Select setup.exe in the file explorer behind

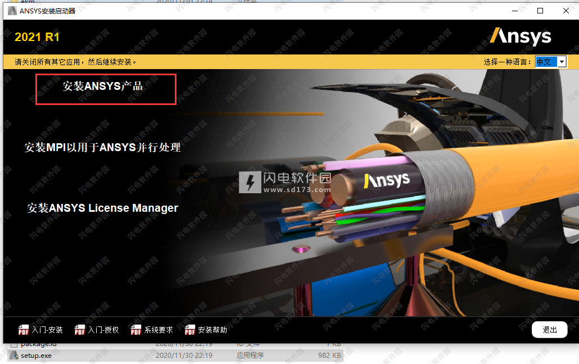point(36,356)
